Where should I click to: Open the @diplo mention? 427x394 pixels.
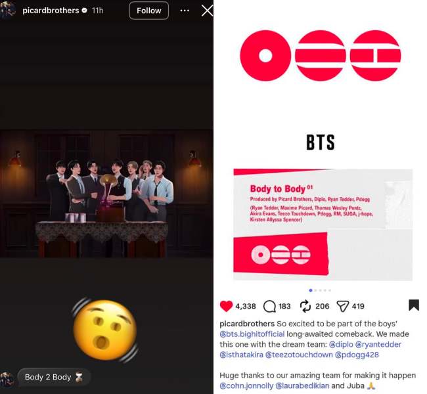[341, 345]
